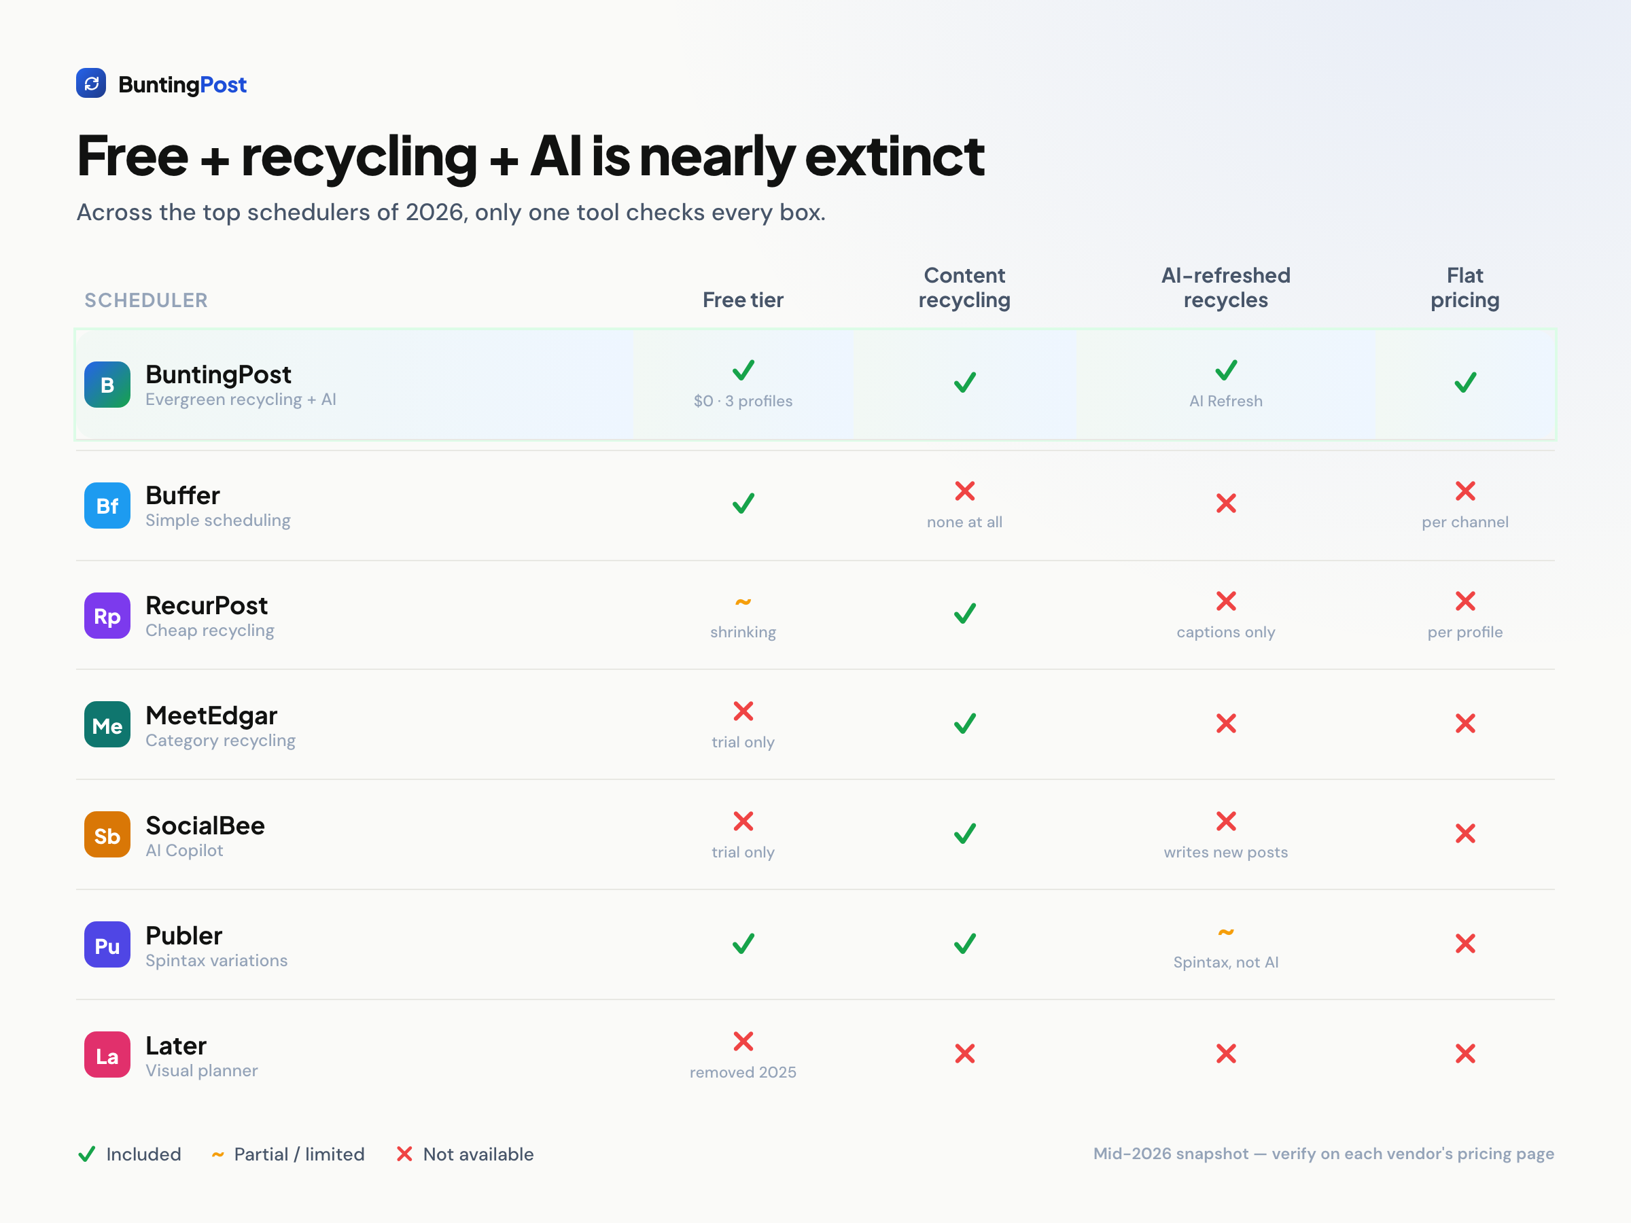
Task: Click RecurPost 'captions only' red cross
Action: [x=1225, y=601]
